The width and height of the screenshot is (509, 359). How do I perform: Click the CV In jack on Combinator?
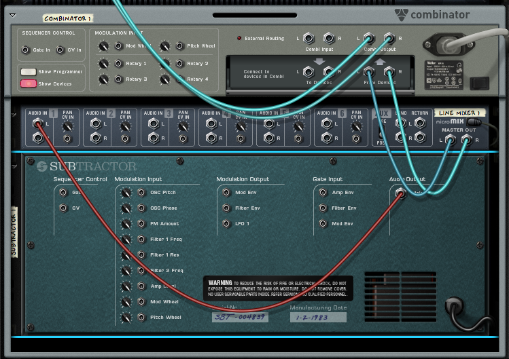pos(60,50)
